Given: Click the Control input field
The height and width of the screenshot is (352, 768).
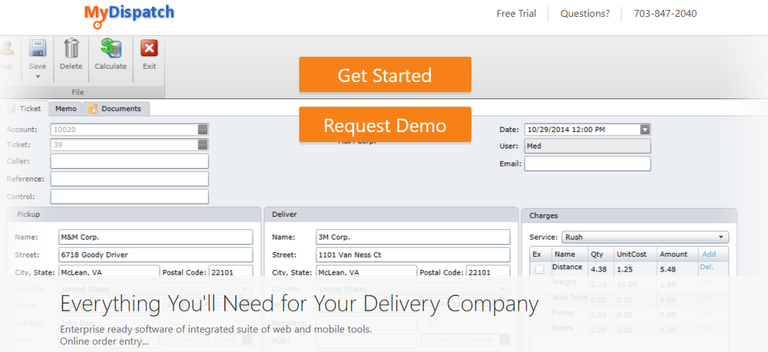Looking at the screenshot, I should pyautogui.click(x=129, y=196).
